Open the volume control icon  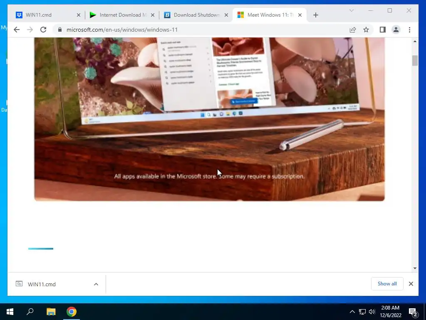[372, 312]
